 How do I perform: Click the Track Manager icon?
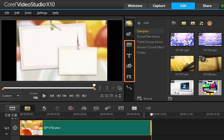point(14,115)
